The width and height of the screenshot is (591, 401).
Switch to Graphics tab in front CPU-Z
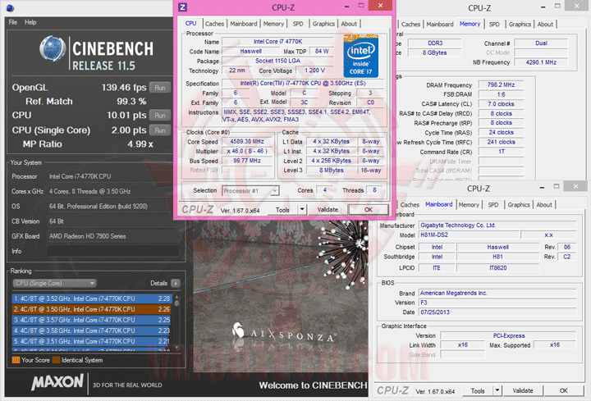pyautogui.click(x=323, y=24)
